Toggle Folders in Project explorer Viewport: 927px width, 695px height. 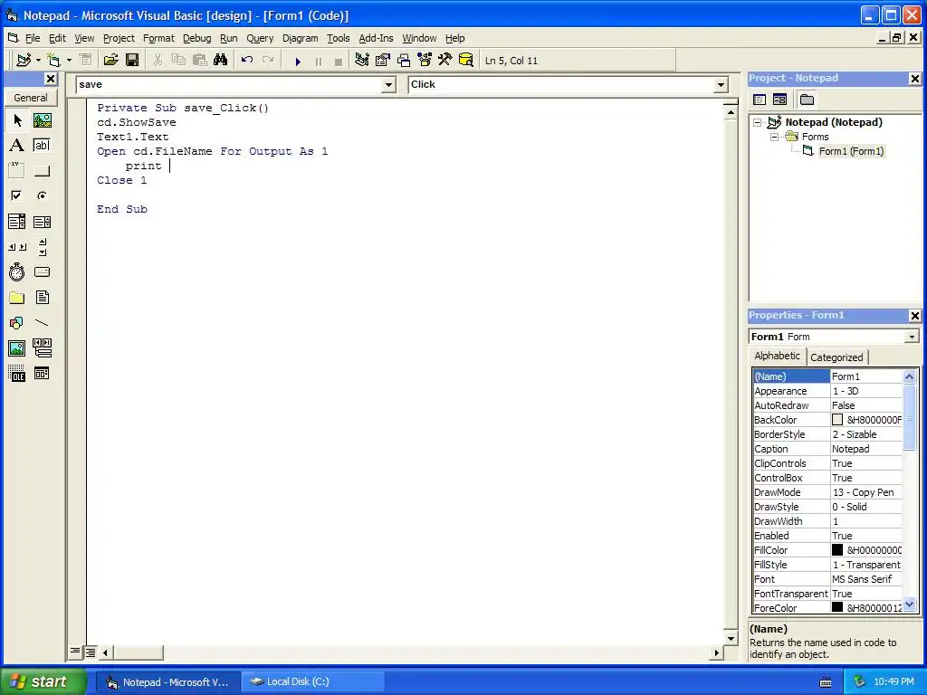807,100
